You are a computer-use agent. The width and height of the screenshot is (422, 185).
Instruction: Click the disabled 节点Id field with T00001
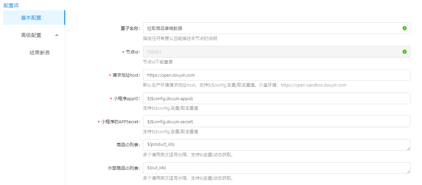(271, 52)
